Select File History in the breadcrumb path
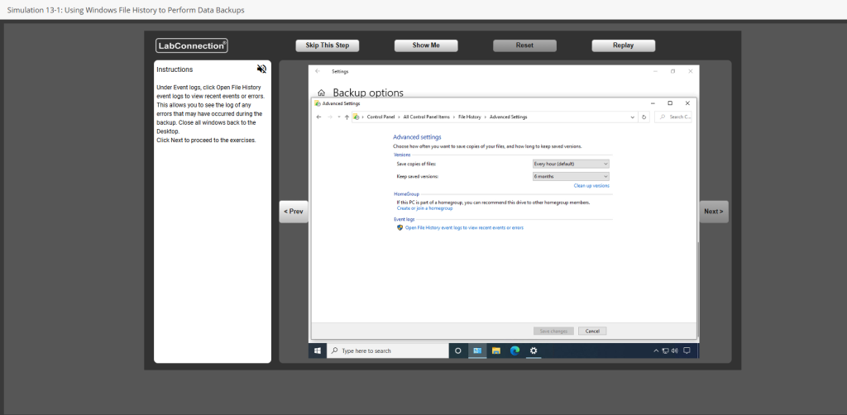 coord(470,117)
